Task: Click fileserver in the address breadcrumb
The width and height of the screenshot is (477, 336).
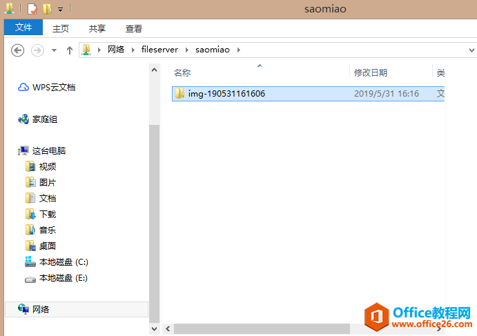Action: [x=159, y=50]
